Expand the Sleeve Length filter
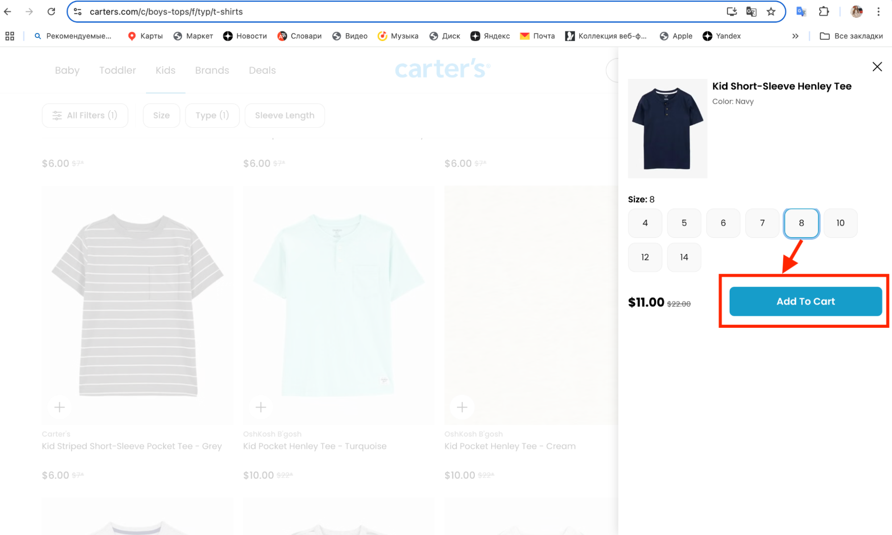This screenshot has width=892, height=535. 285,115
